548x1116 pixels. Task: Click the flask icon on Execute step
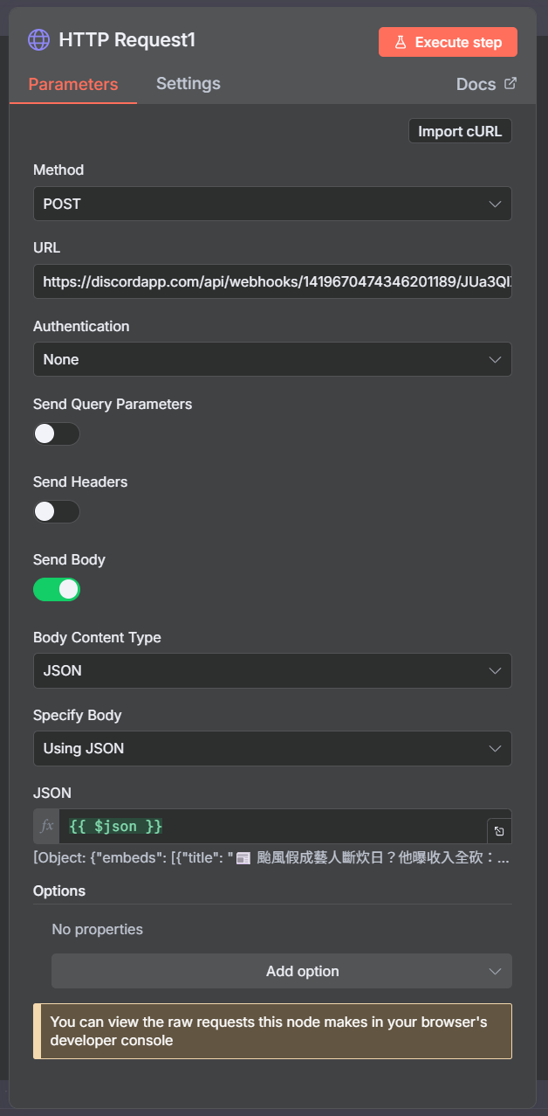[401, 42]
